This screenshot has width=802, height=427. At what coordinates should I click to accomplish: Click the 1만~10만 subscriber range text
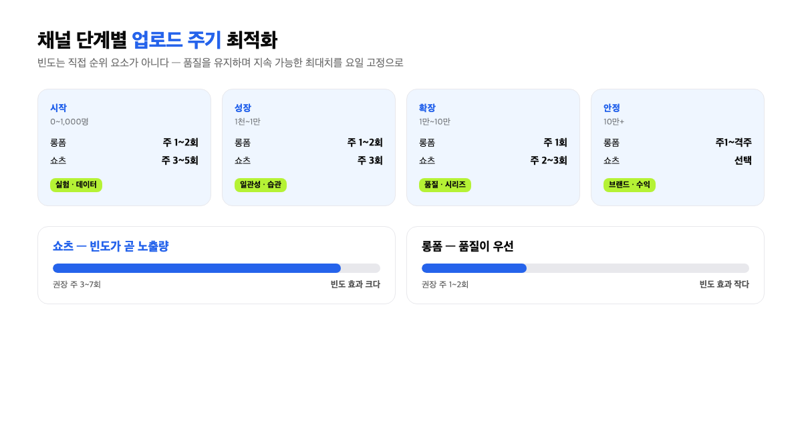[434, 121]
